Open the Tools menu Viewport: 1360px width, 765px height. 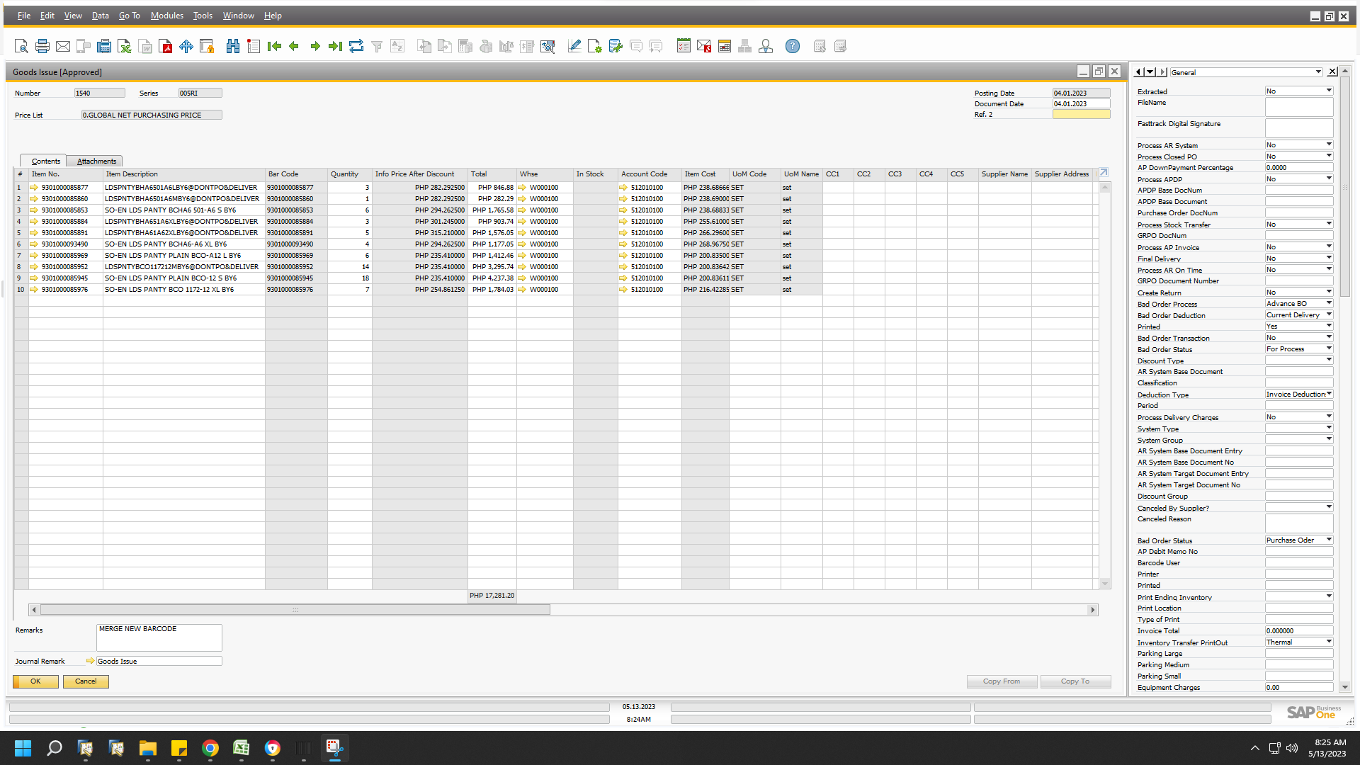(x=203, y=16)
